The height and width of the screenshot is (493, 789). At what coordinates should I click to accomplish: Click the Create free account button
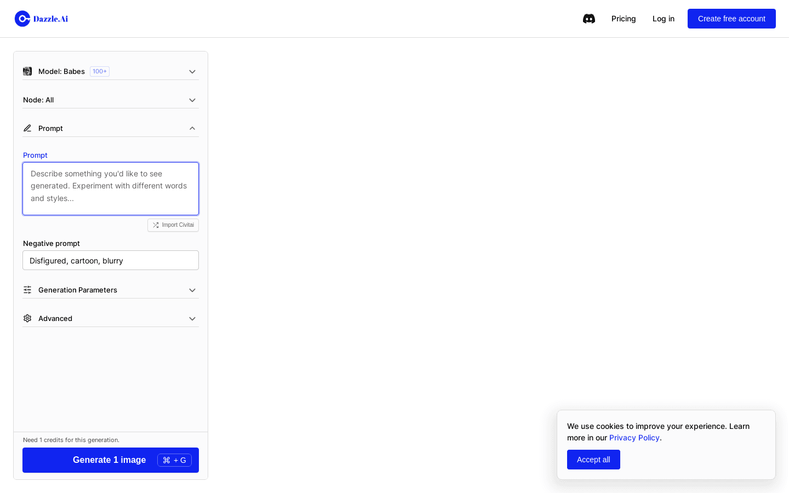pos(731,19)
